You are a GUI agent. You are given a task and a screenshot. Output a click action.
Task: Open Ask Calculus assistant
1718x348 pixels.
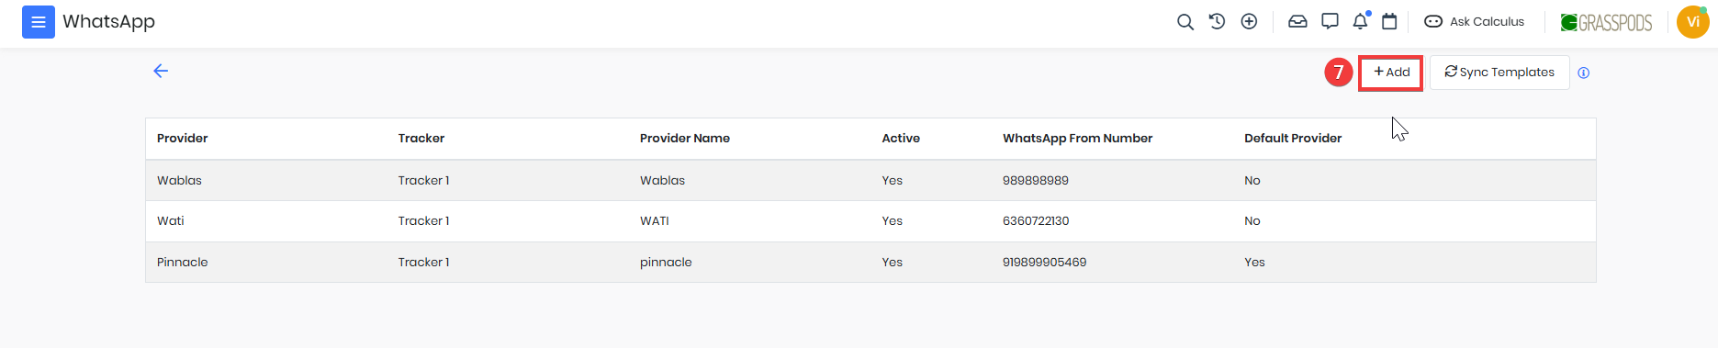coord(1474,21)
